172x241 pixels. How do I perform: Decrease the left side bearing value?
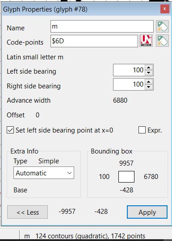[x=148, y=73]
